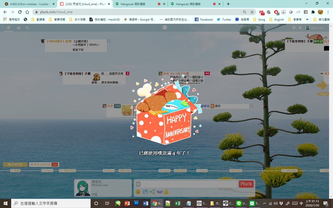Open the Windows Start menu
The height and width of the screenshot is (208, 333).
point(5,203)
